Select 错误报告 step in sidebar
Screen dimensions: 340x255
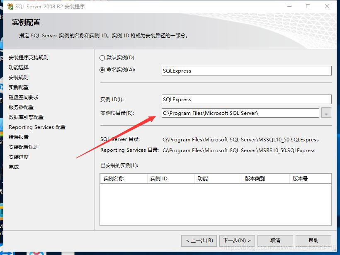(19, 137)
